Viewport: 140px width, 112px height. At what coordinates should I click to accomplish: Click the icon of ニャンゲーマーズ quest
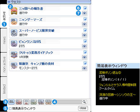pos(14,22)
